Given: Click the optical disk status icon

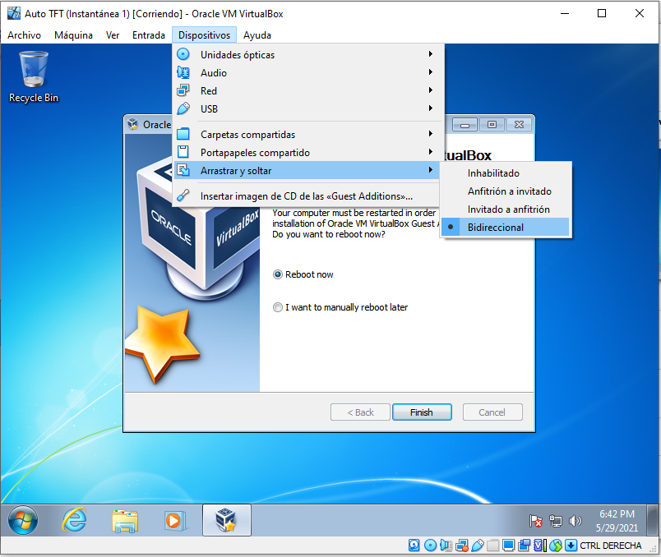Looking at the screenshot, I should click(x=429, y=545).
